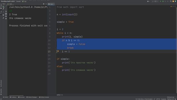Image resolution: width=177 pixels, height=100 pixels.
Task: Run the current configuration with green arrow
Action: [x=160, y=1]
